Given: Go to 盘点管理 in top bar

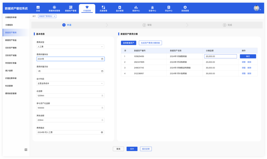Looking at the screenshot, I should click(120, 7).
